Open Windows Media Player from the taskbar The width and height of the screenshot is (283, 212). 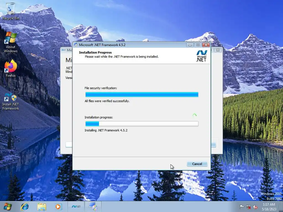point(58,206)
